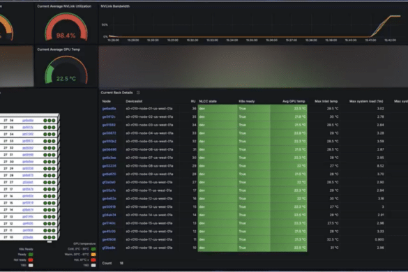Screen dimensions: 408x272
Task: Click green Cold swatch in GPU temperature legend
Action: pyautogui.click(x=93, y=249)
